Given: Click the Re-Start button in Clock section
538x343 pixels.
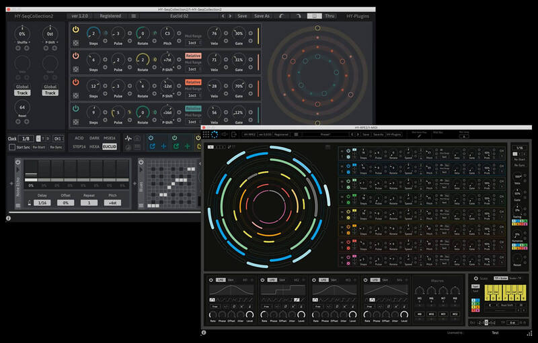Looking at the screenshot, I should click(x=40, y=147).
